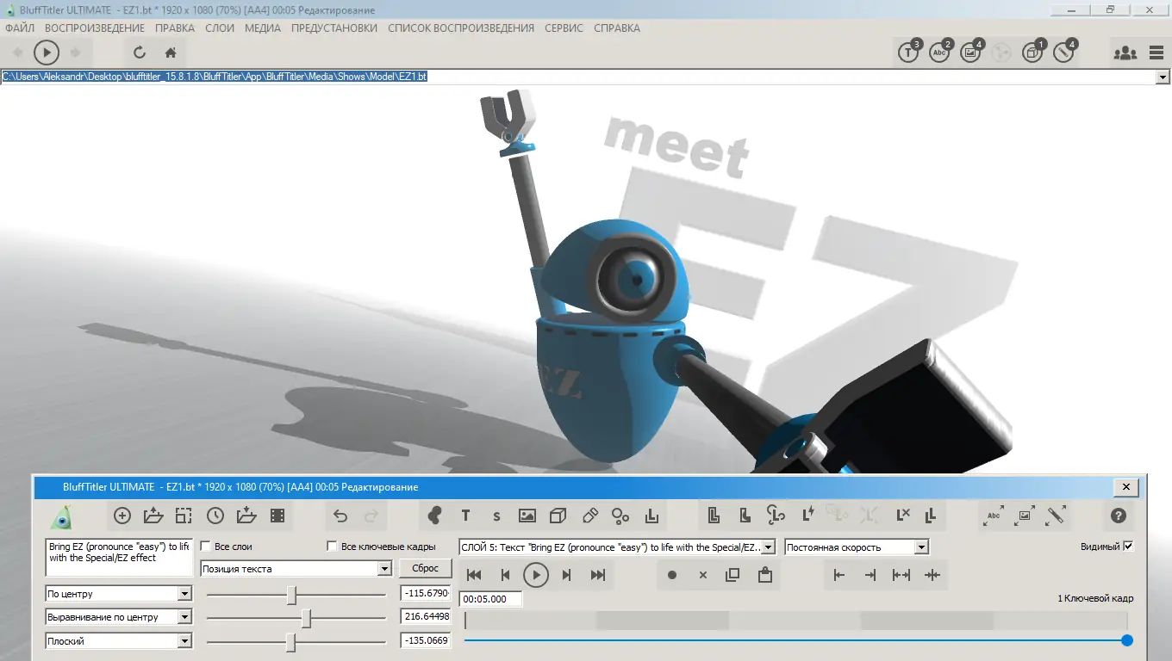Enable the "Все ключевые кадры" checkbox
The image size is (1172, 661).
[333, 547]
